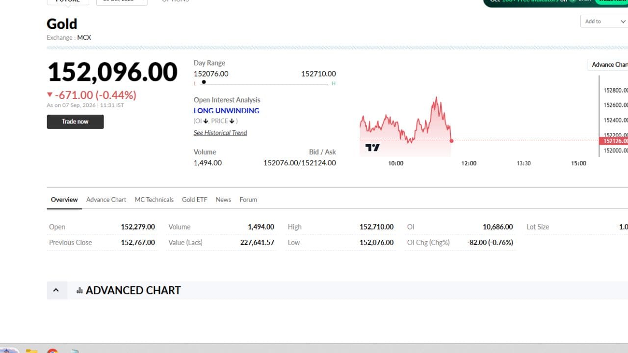Open the Forum tab
This screenshot has width=628, height=353.
coord(248,200)
